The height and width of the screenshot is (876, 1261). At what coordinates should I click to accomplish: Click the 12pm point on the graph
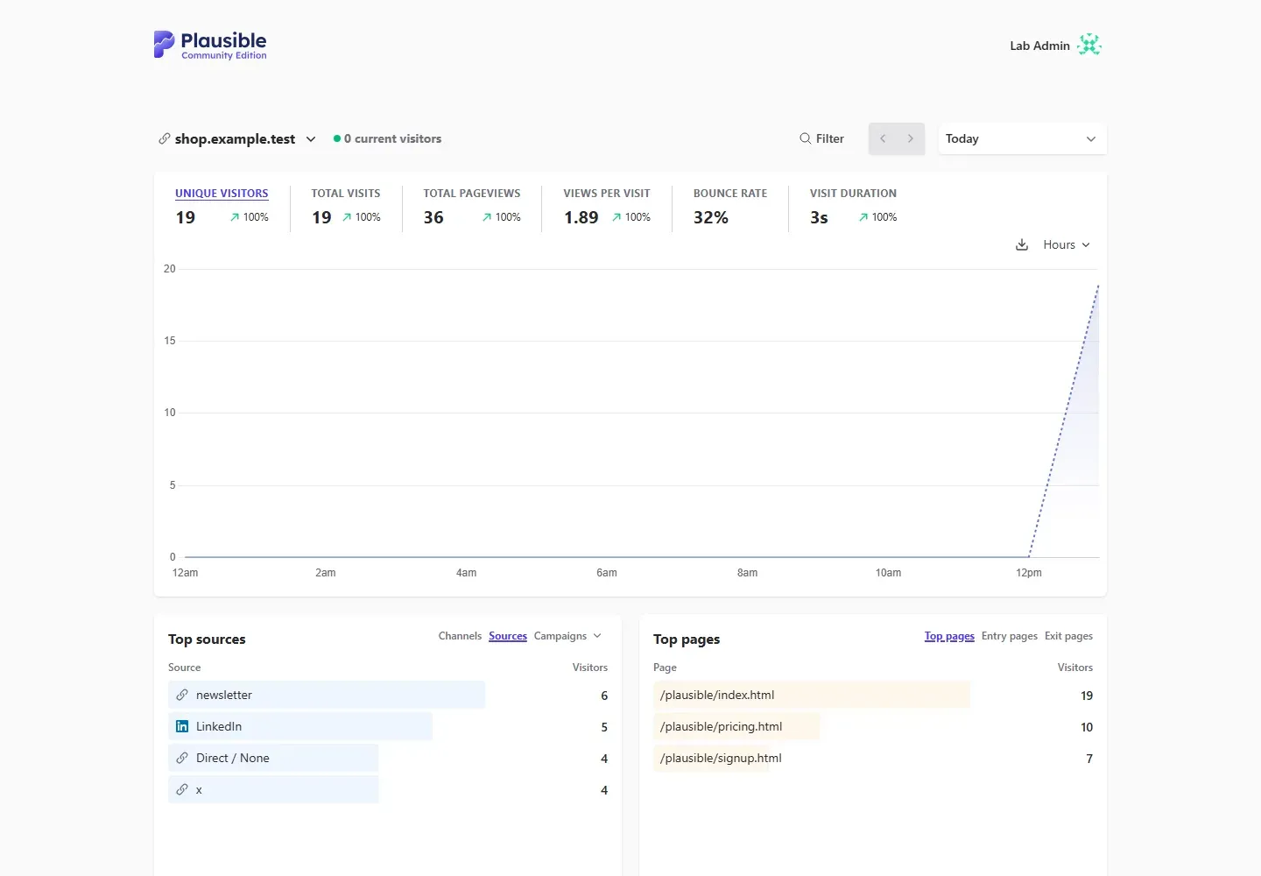(1029, 556)
